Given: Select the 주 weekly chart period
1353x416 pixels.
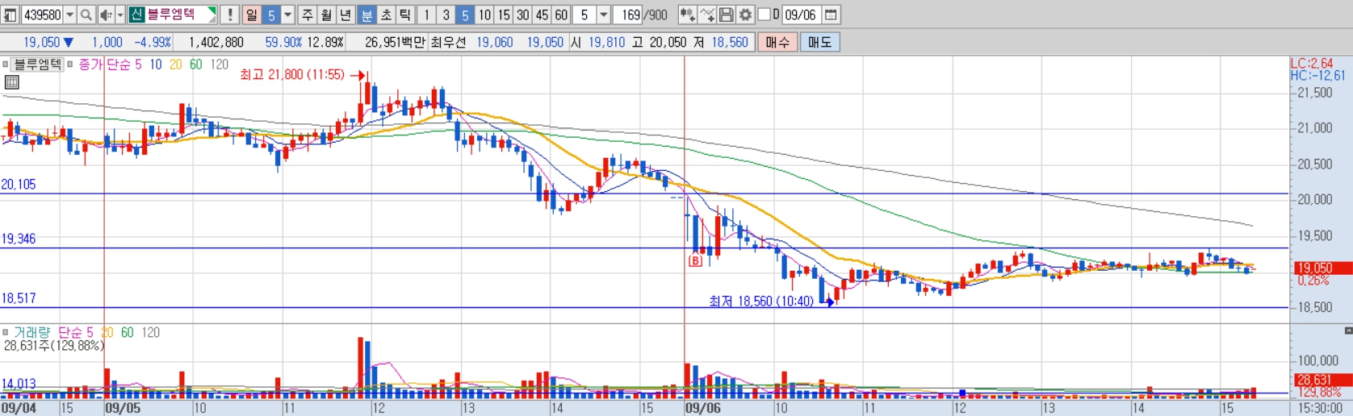Looking at the screenshot, I should [308, 15].
